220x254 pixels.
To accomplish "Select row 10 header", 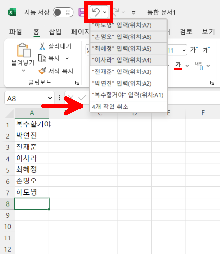I will coord(8,226).
